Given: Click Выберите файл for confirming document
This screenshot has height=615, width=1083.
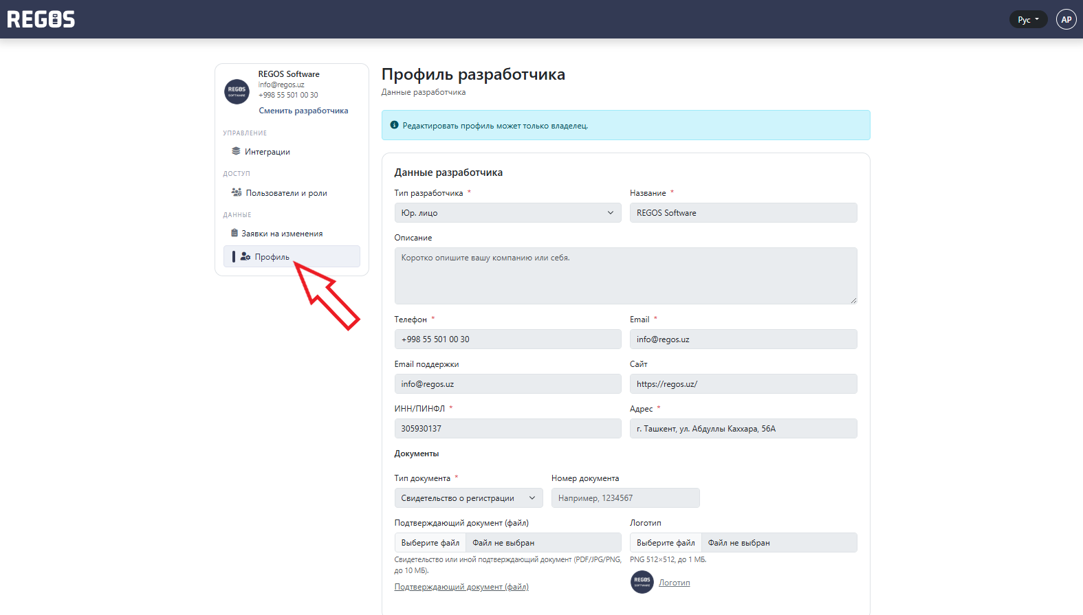Looking at the screenshot, I should [x=430, y=543].
